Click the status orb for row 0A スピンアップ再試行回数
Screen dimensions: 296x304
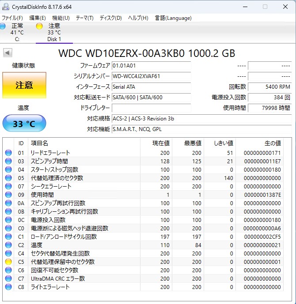tap(8, 203)
